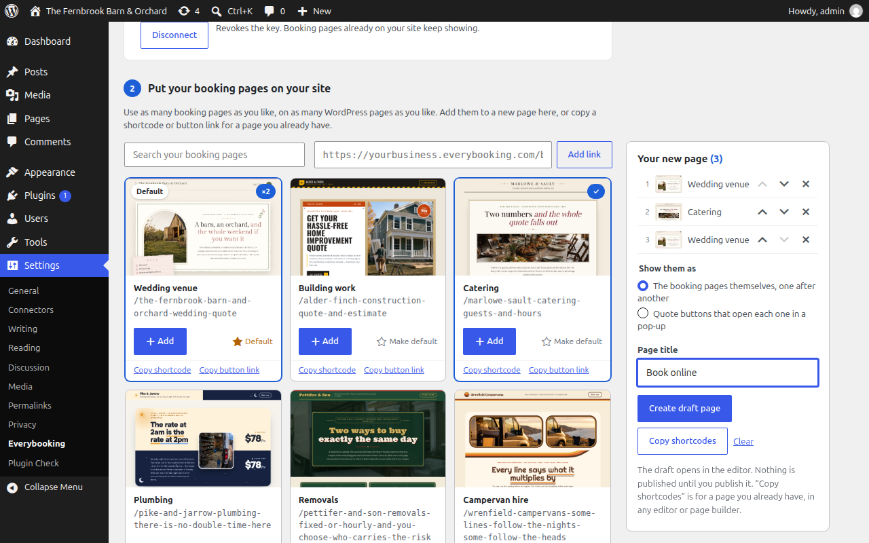
Task: Copy button link for Catering
Action: [x=559, y=370]
